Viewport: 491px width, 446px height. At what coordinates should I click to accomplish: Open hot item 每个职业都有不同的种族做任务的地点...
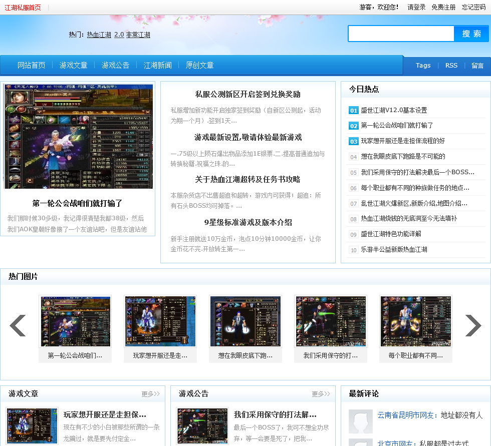pyautogui.click(x=415, y=188)
